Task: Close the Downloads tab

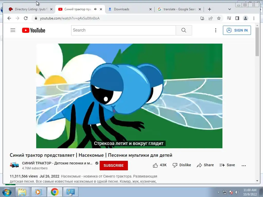Action: coord(151,9)
